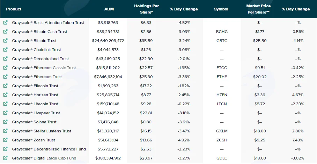Viewport: 317px width, 164px height.
Task: Open the Grayscale Ethereum Trust product page
Action: pyautogui.click(x=37, y=77)
